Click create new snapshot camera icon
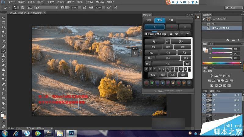Viewport: 244px width, 137px height. point(233,40)
